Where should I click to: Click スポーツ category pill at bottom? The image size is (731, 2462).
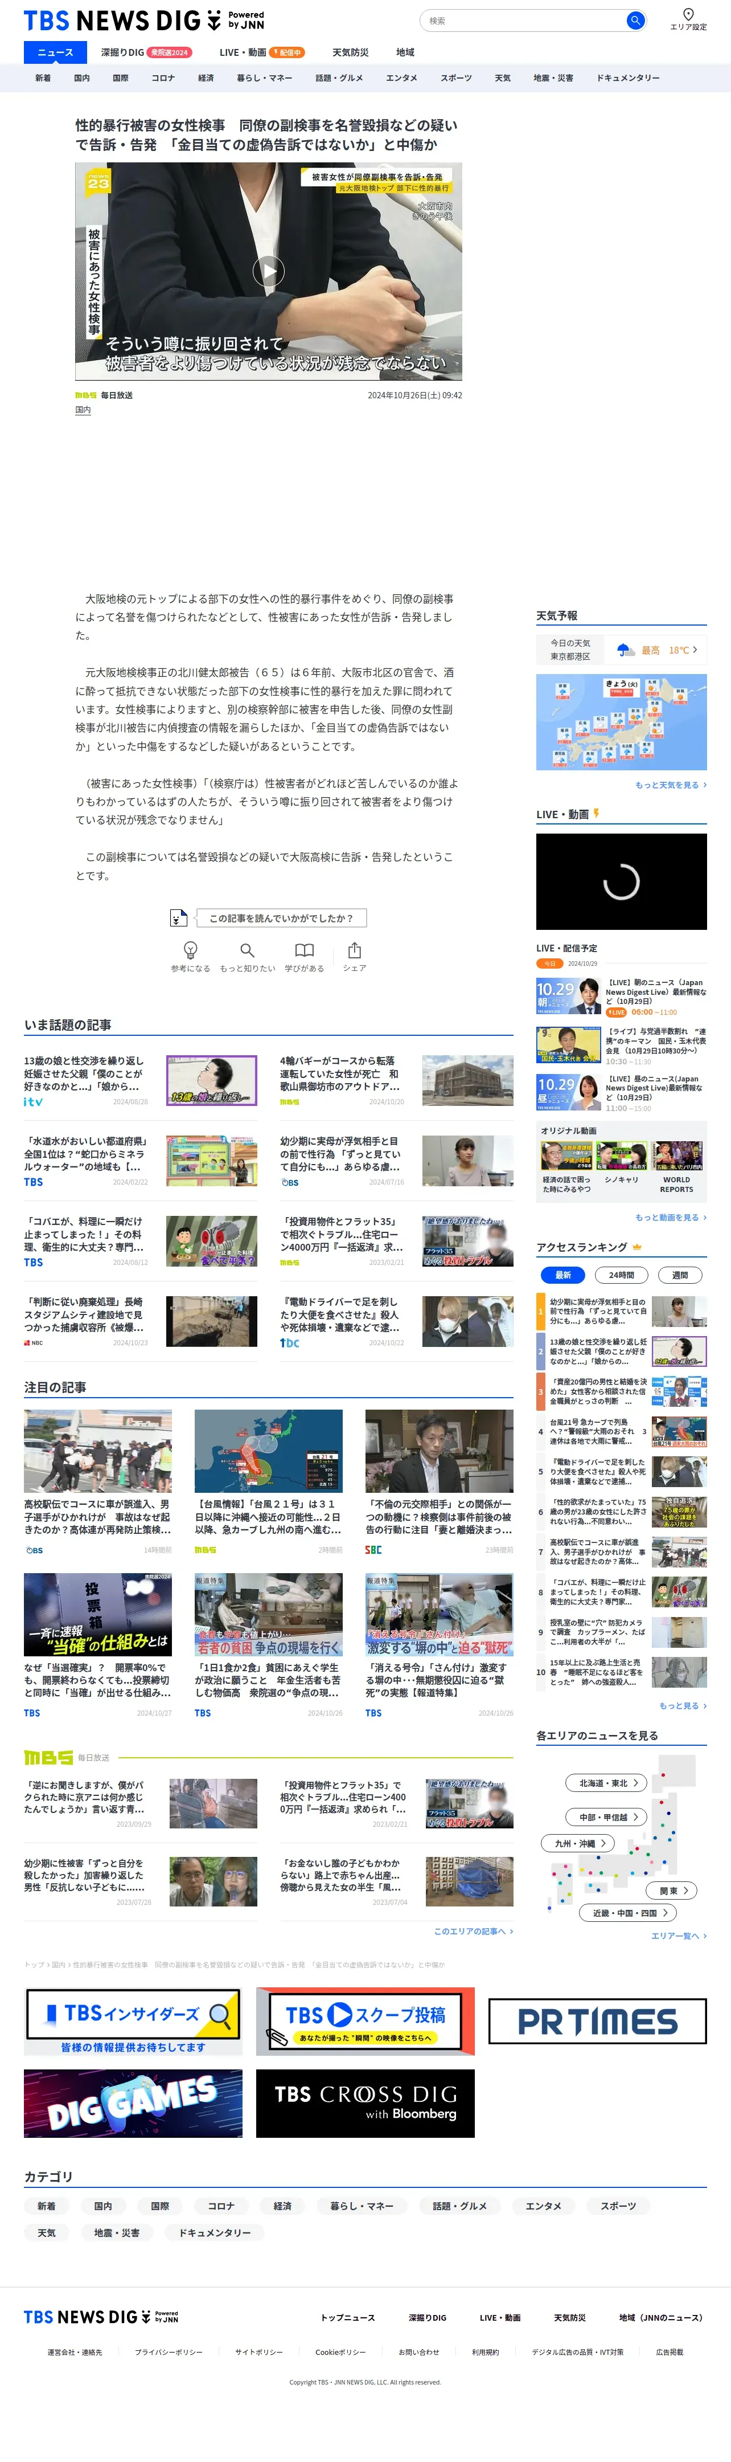pyautogui.click(x=618, y=2206)
